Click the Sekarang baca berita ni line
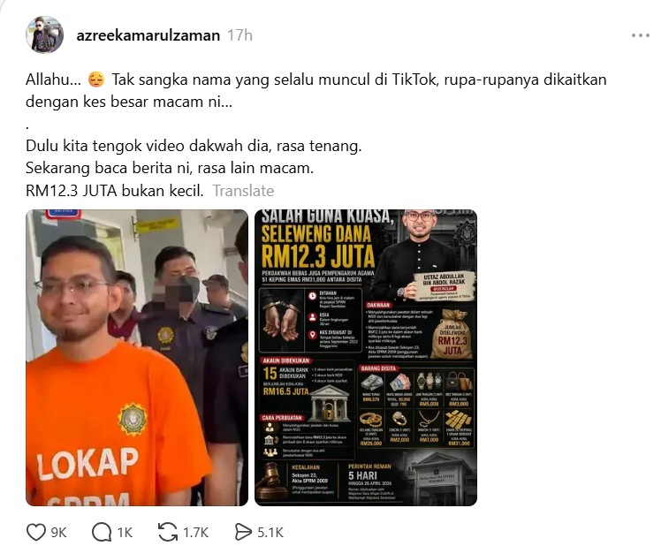Viewport: 669px width, 546px height. tap(170, 169)
